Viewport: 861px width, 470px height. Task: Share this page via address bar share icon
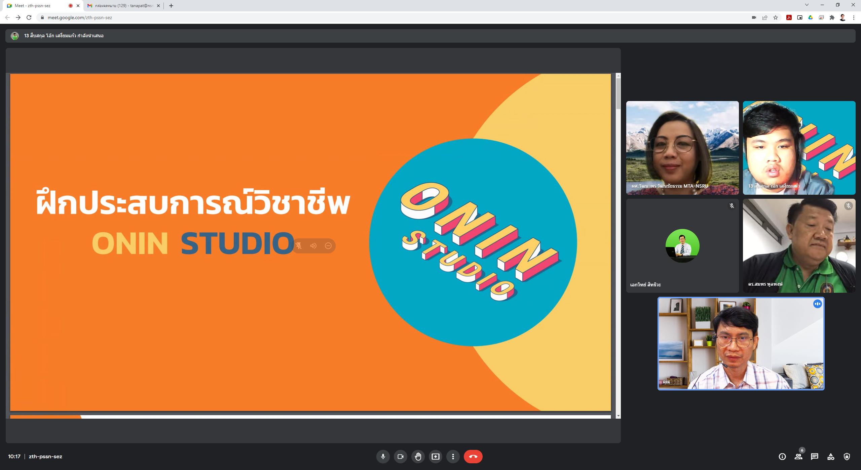(x=765, y=17)
